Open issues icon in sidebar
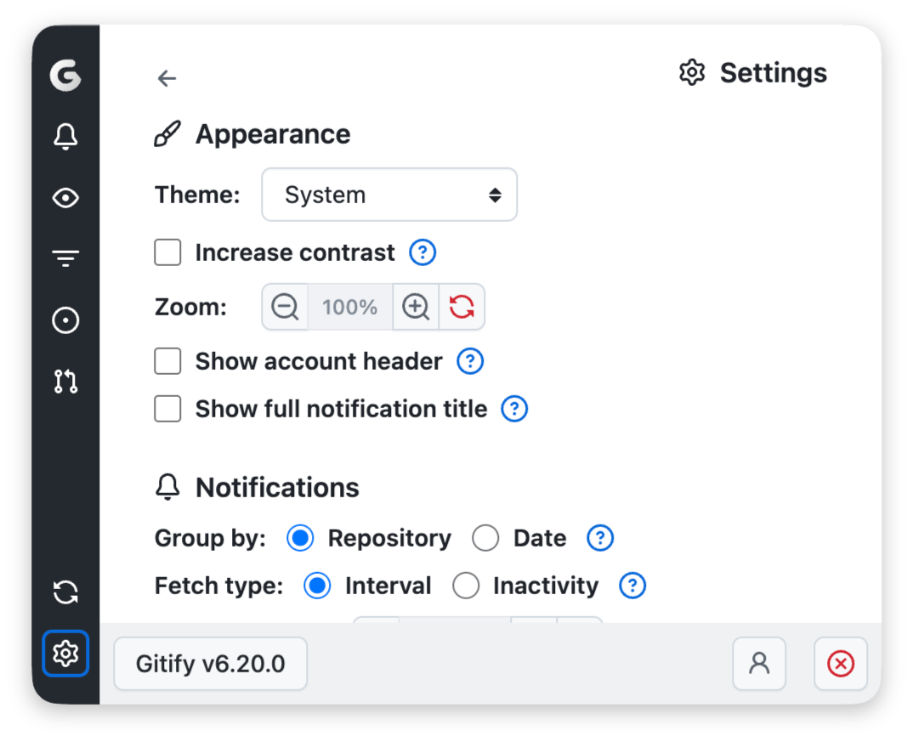This screenshot has height=742, width=913. pyautogui.click(x=65, y=320)
